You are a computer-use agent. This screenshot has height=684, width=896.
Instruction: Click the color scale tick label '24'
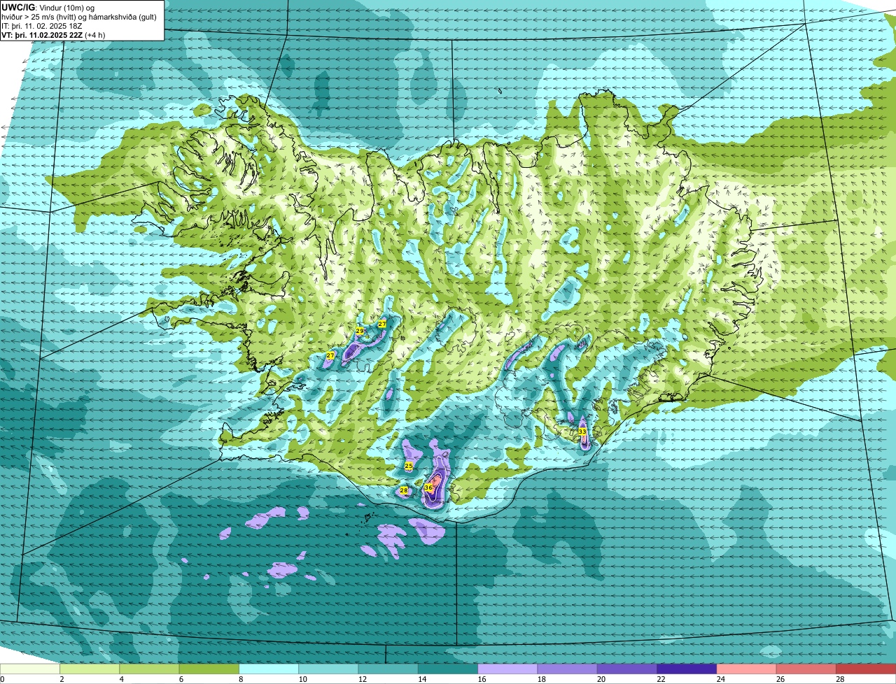[x=720, y=679]
